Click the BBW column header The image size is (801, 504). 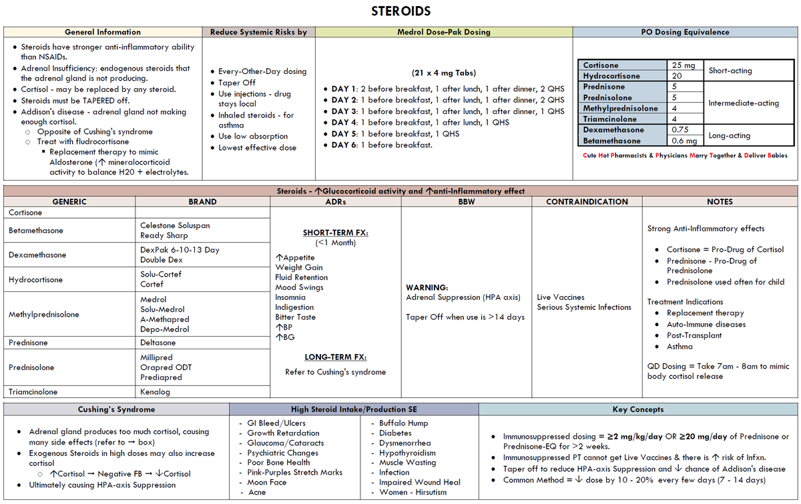[x=467, y=201]
